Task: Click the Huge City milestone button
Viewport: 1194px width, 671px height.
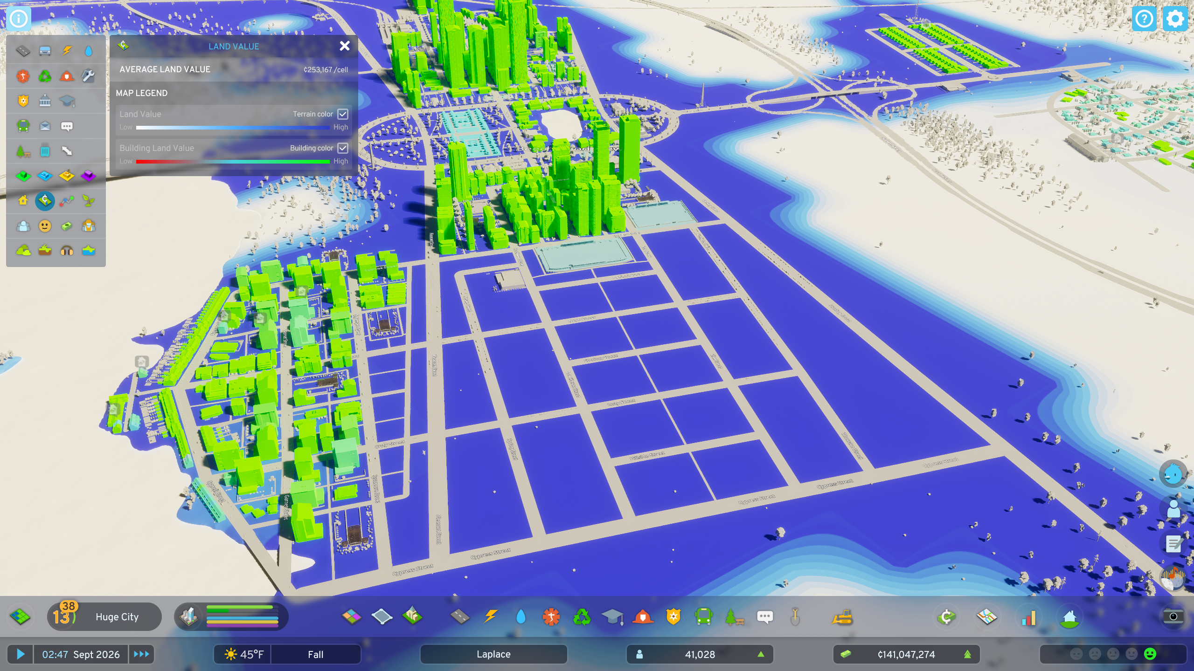Action: coord(104,616)
